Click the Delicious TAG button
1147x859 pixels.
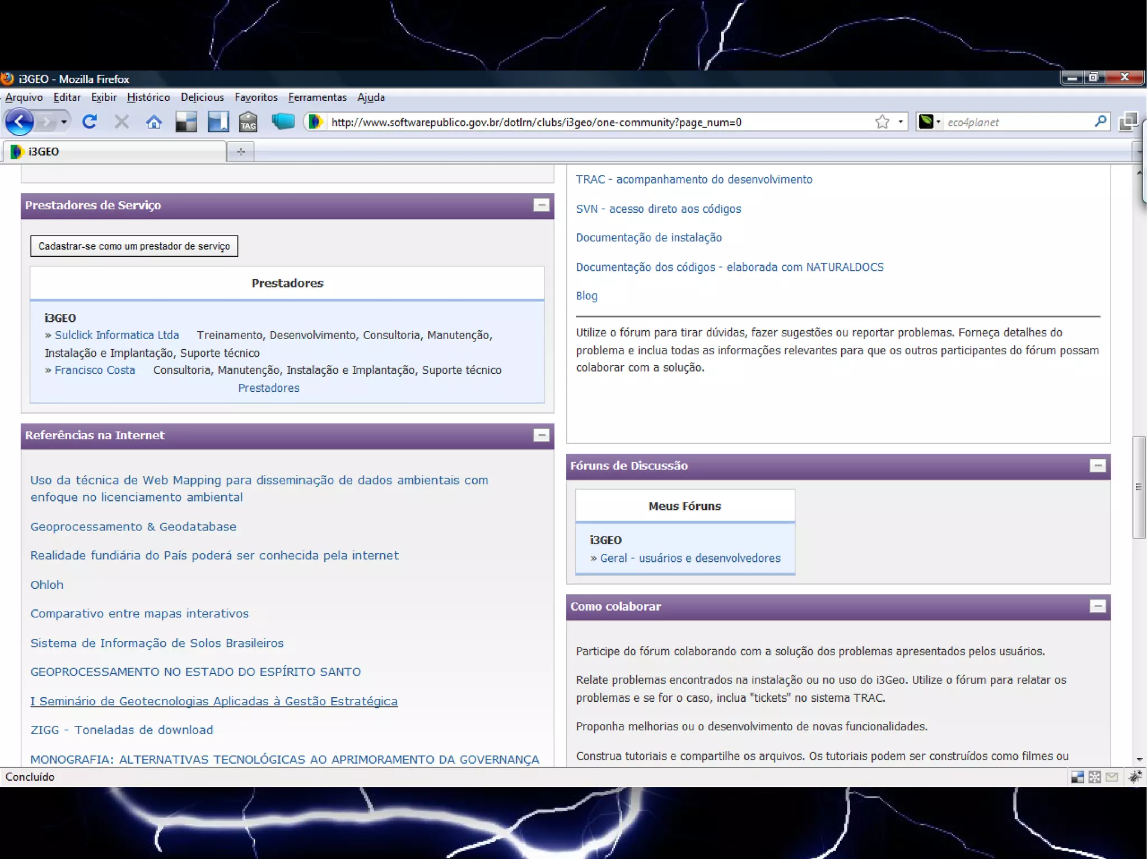[x=248, y=121]
